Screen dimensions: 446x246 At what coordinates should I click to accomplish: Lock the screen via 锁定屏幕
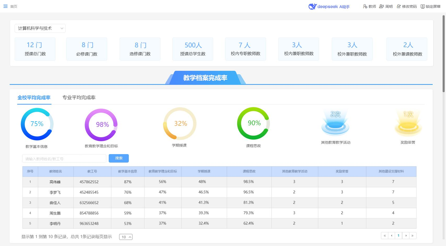pyautogui.click(x=431, y=7)
